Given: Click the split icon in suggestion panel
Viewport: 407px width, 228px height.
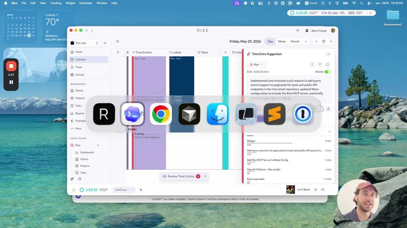Looking at the screenshot, I should point(320,65).
